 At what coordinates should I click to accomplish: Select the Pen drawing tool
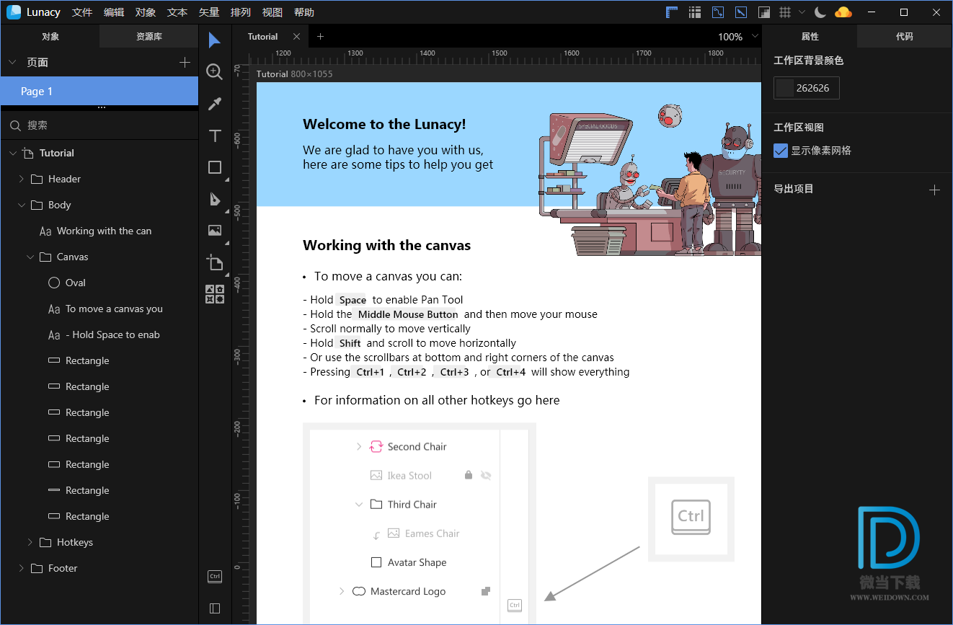pos(214,199)
